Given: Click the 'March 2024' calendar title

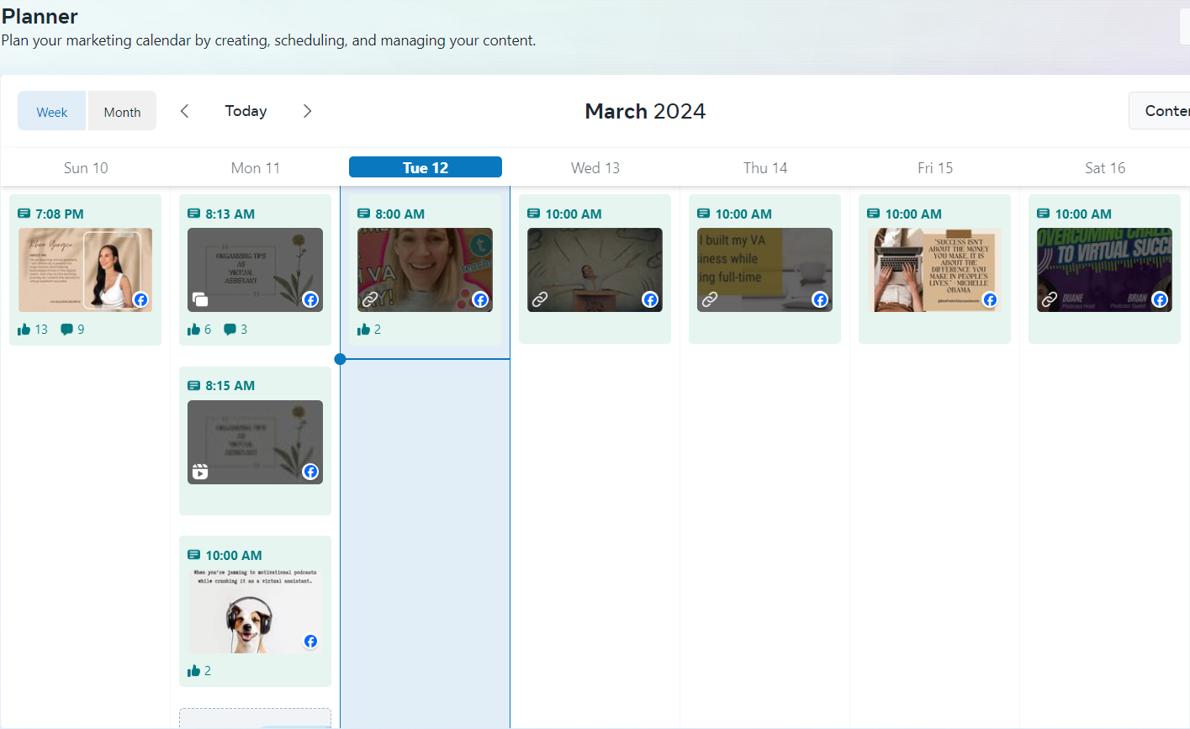Looking at the screenshot, I should click(x=645, y=111).
